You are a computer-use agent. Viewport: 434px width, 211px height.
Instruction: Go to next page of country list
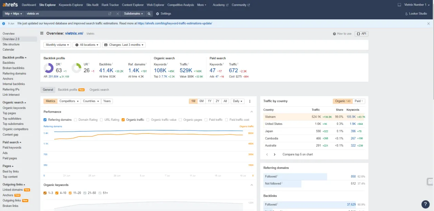[274, 154]
